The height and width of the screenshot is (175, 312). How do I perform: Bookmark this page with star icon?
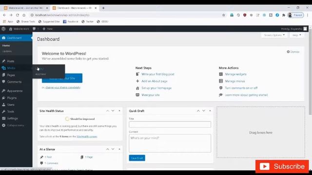point(223,15)
